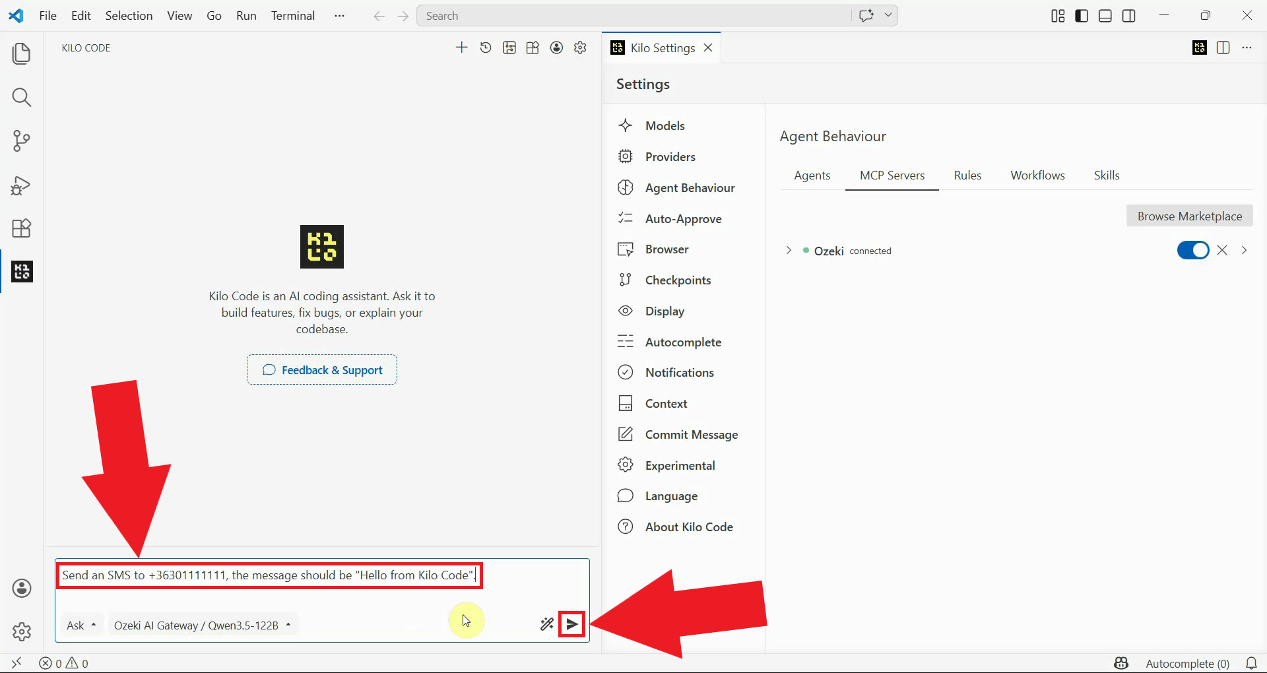
Task: Remove the Ozeki MCP server with X
Action: (x=1222, y=250)
